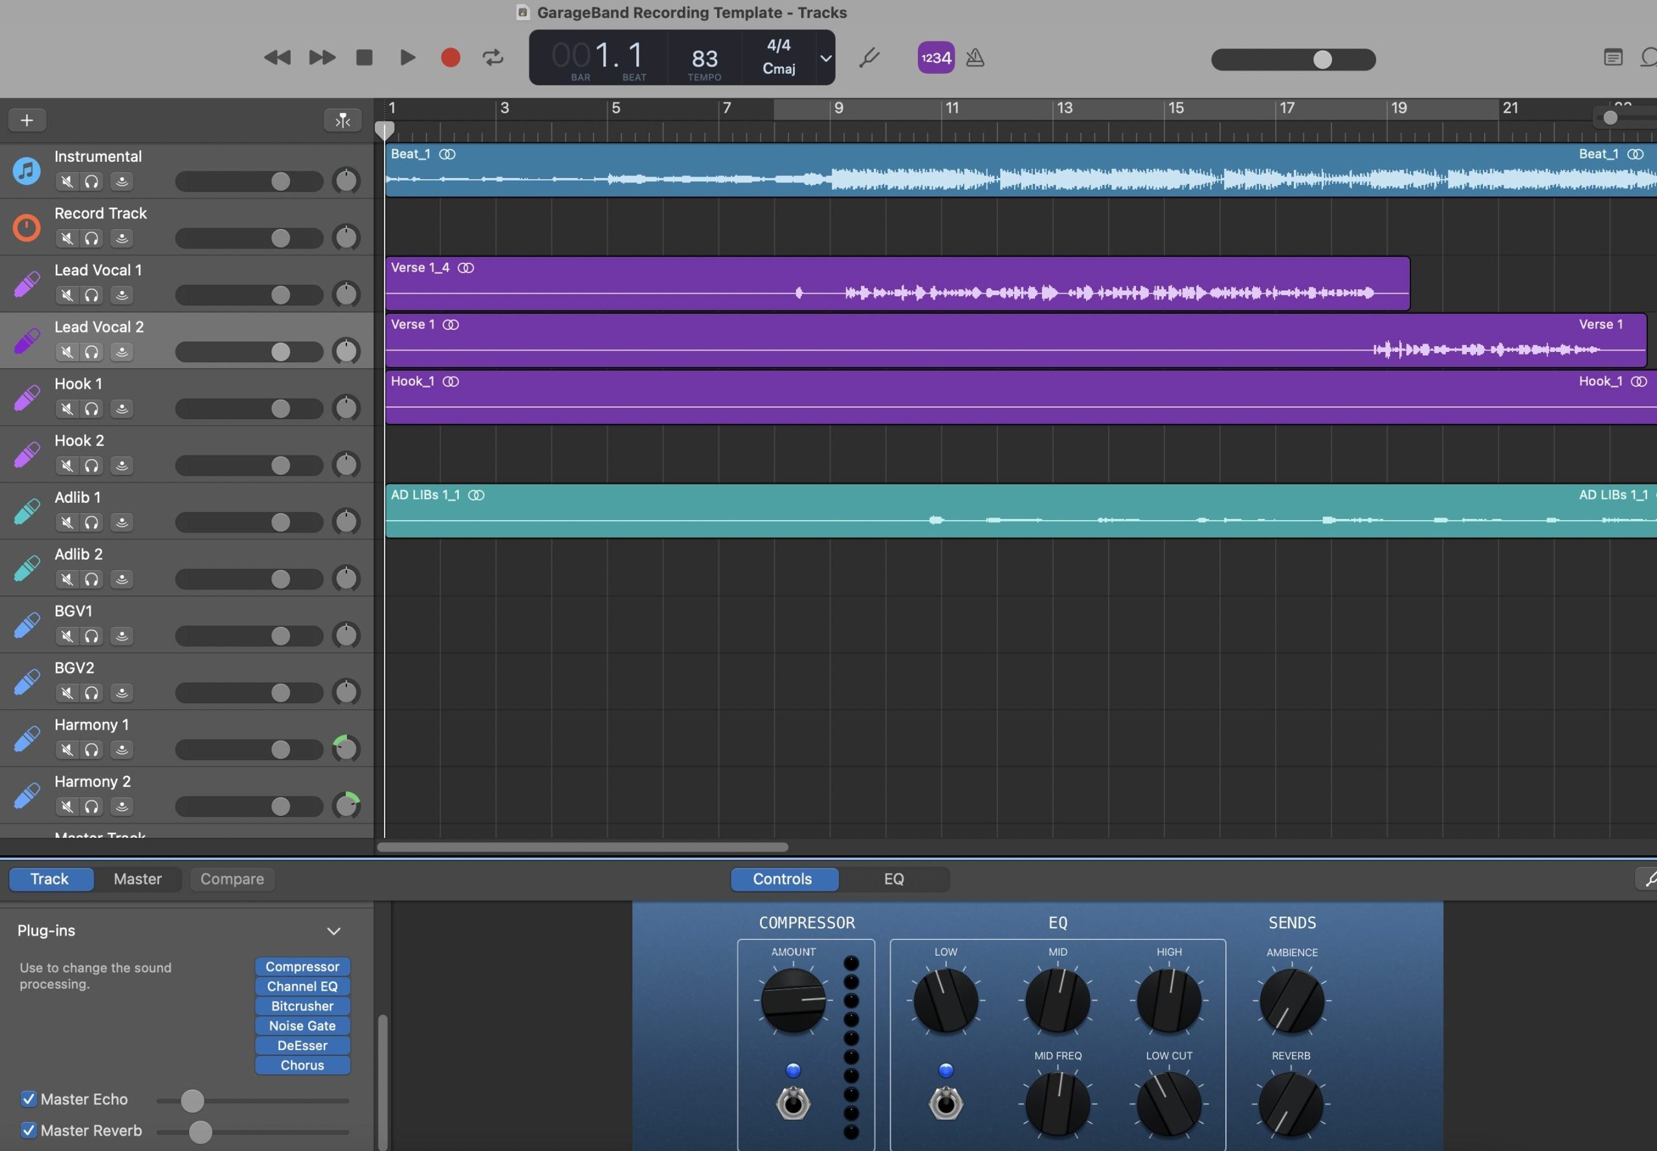
Task: Switch to the Master tab
Action: point(138,879)
